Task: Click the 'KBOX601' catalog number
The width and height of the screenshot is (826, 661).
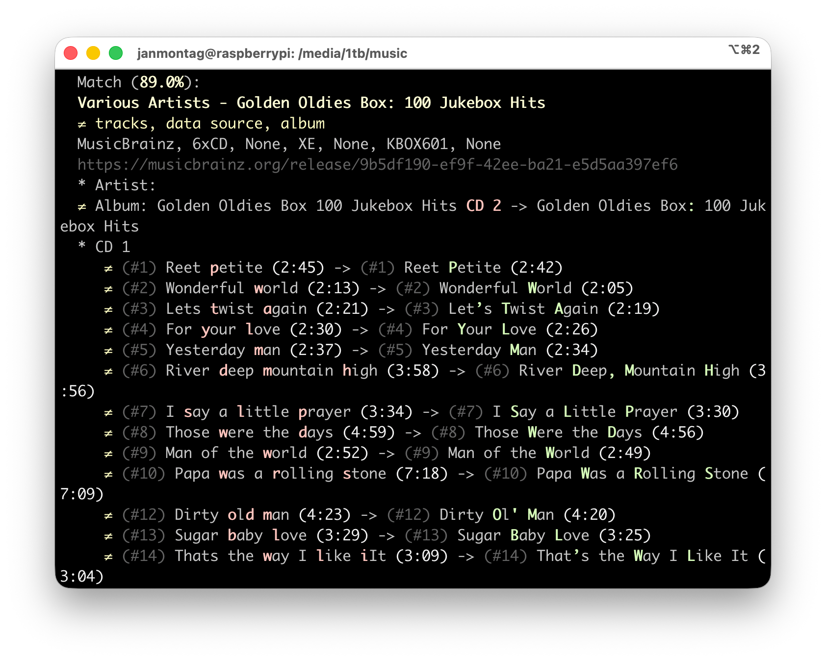Action: tap(417, 144)
